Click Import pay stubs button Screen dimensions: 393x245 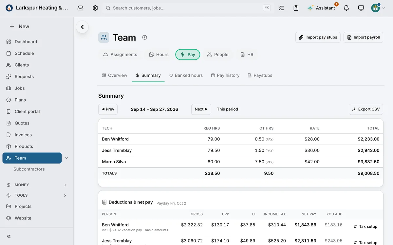click(318, 37)
